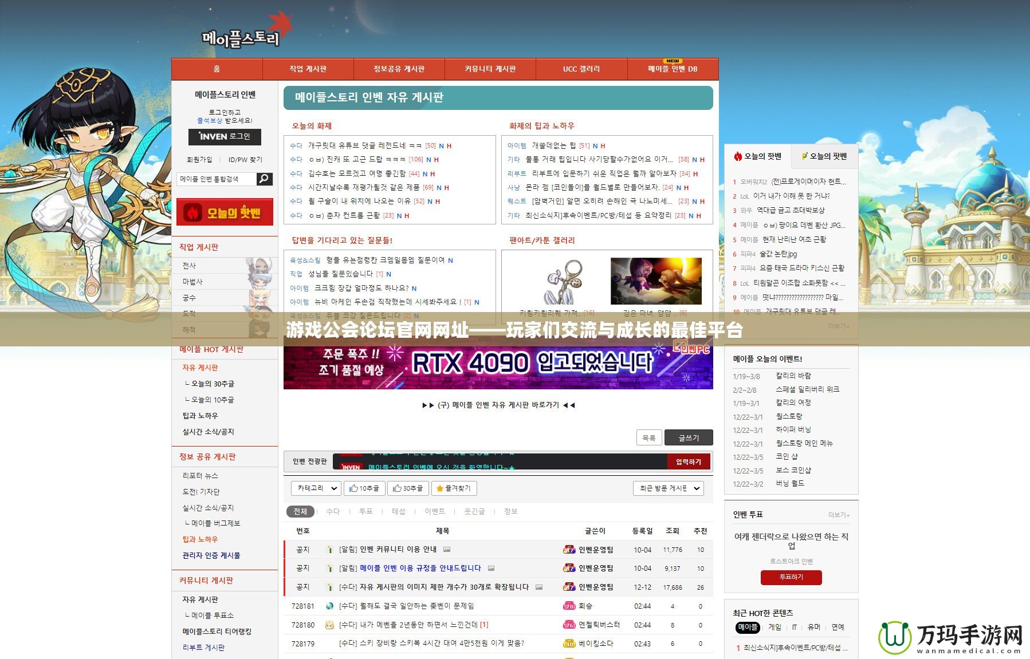
Task: Click (구) 메이플 인벤 자유 게시판 바로가기 link
Action: pyautogui.click(x=498, y=405)
